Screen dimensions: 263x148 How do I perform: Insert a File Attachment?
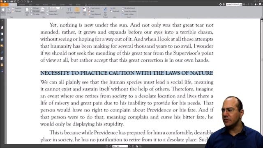(129, 8)
